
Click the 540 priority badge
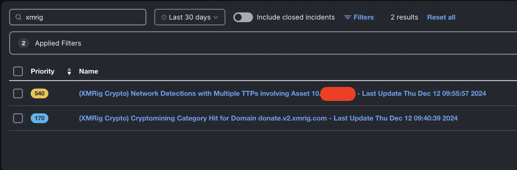pyautogui.click(x=40, y=93)
